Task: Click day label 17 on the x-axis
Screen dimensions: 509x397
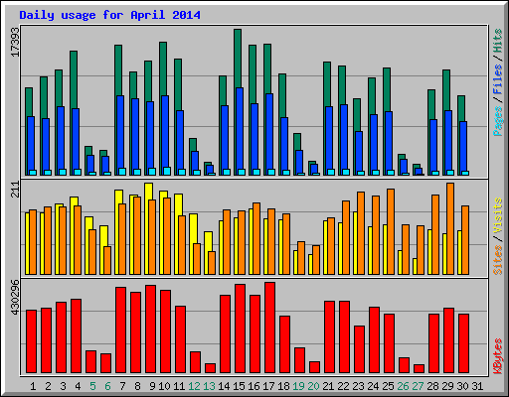Action: 268,386
